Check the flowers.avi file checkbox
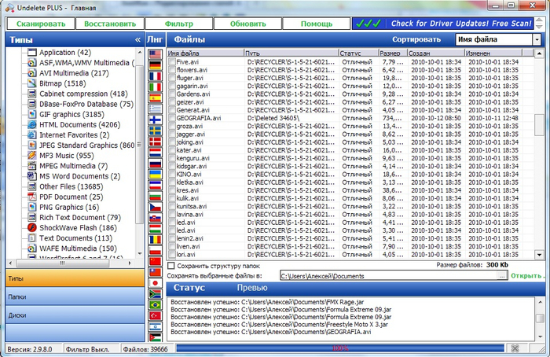The width and height of the screenshot is (550, 357). click(172, 70)
